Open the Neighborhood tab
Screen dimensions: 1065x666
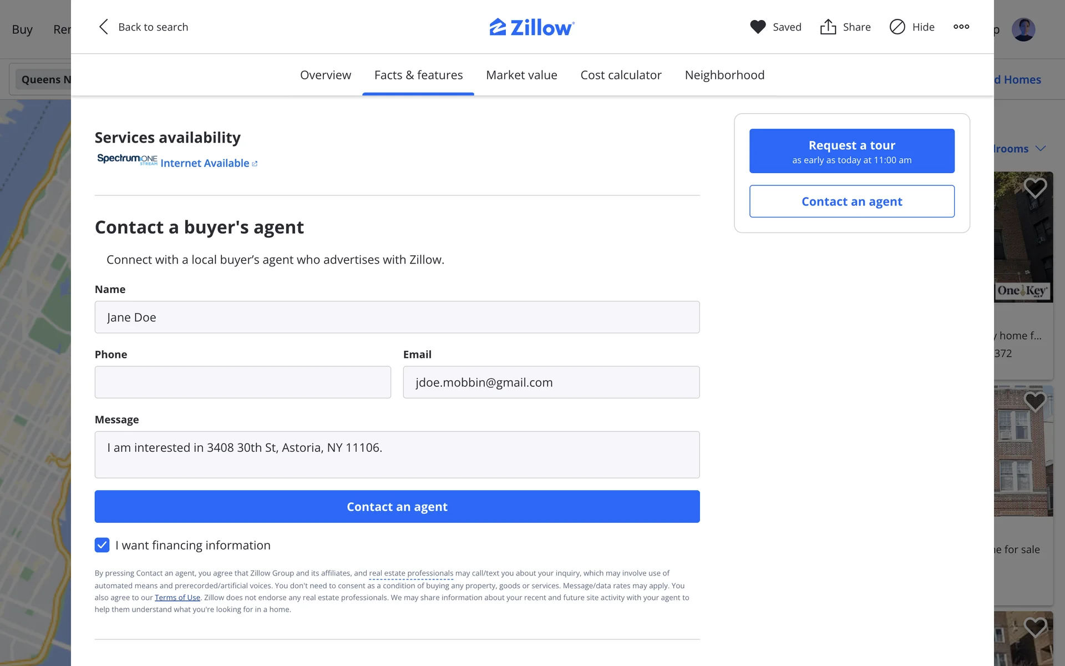[x=724, y=75]
